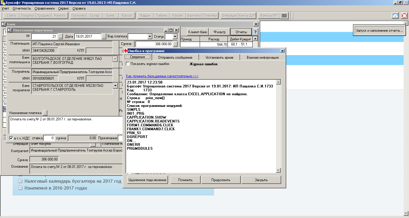Image resolution: width=409 pixels, height=218 pixels.
Task: Click the Починить button
Action: click(x=185, y=180)
